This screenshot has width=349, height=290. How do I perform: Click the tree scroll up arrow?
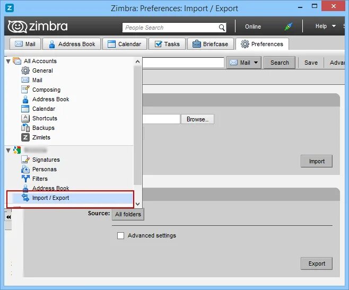pyautogui.click(x=138, y=61)
